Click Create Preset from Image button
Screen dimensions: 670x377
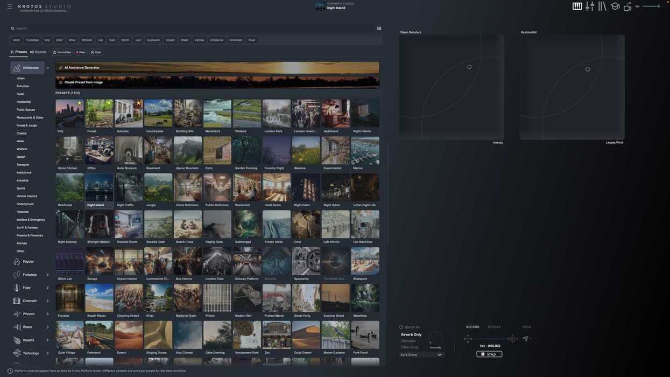(217, 82)
